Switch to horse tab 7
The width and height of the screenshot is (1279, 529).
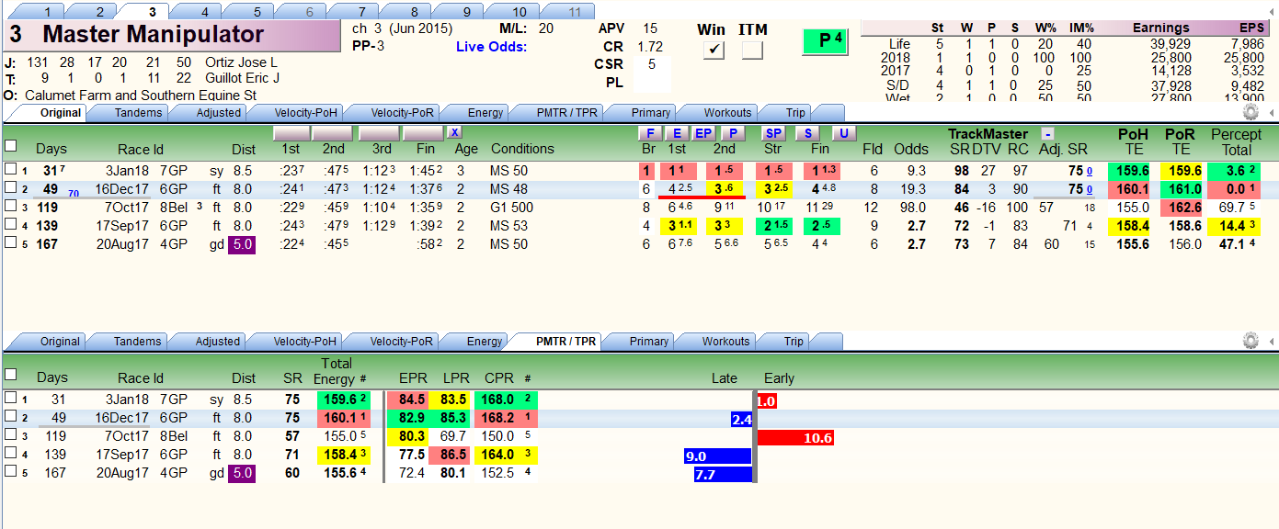pyautogui.click(x=362, y=12)
